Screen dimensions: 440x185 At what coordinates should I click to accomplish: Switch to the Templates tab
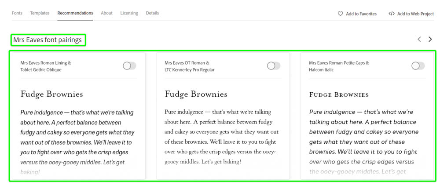40,13
